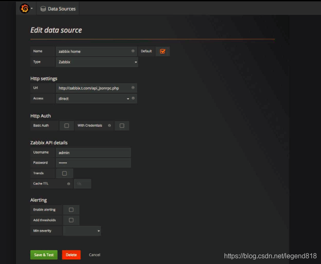This screenshot has height=264, width=321.
Task: Click the Password input field
Action: point(93,163)
